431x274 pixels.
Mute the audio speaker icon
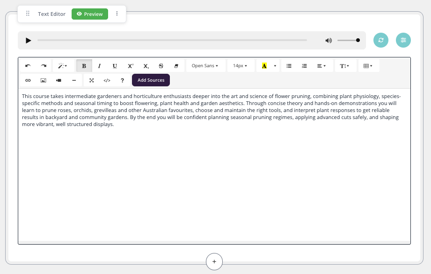(x=329, y=41)
